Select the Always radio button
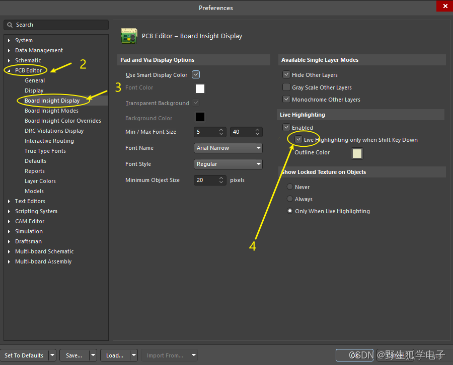 coord(290,199)
